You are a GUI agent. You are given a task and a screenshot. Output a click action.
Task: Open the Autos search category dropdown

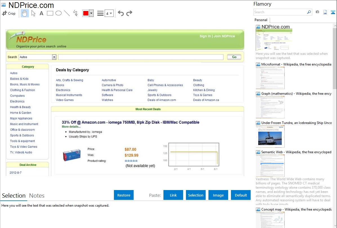(54, 57)
